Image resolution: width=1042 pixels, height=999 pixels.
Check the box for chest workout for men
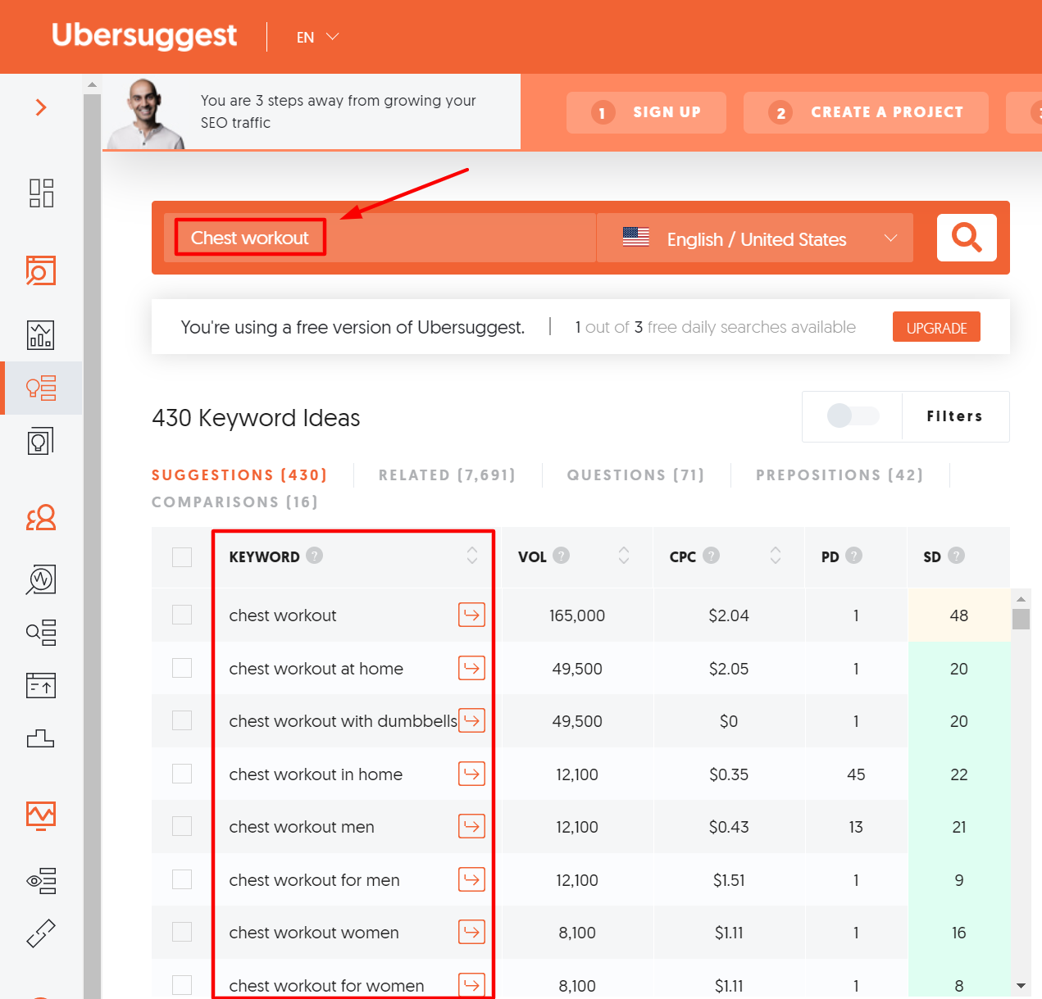[182, 879]
